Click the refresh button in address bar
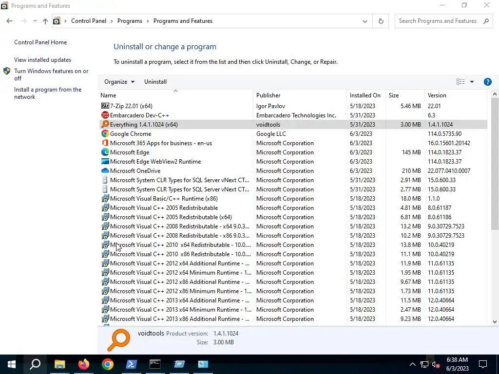The height and width of the screenshot is (374, 499). click(381, 21)
